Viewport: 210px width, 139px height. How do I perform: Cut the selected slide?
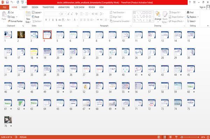[10, 13]
